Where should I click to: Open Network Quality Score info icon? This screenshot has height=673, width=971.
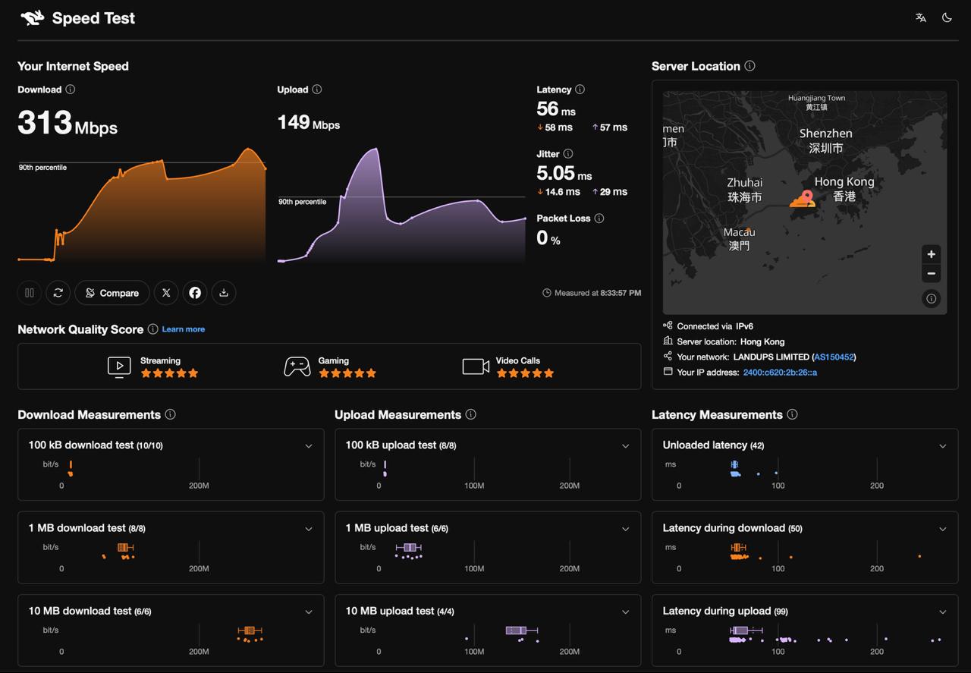click(x=153, y=329)
